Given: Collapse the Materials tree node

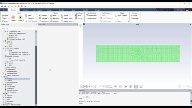Looking at the screenshot, I should (x=4, y=41).
